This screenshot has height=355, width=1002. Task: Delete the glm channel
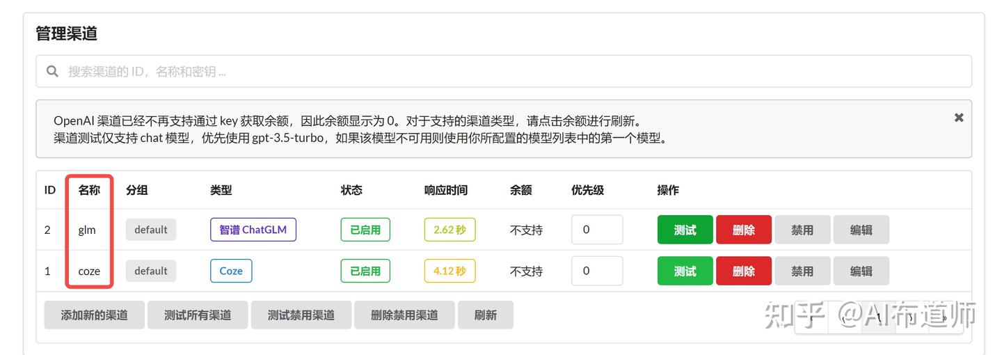point(743,230)
